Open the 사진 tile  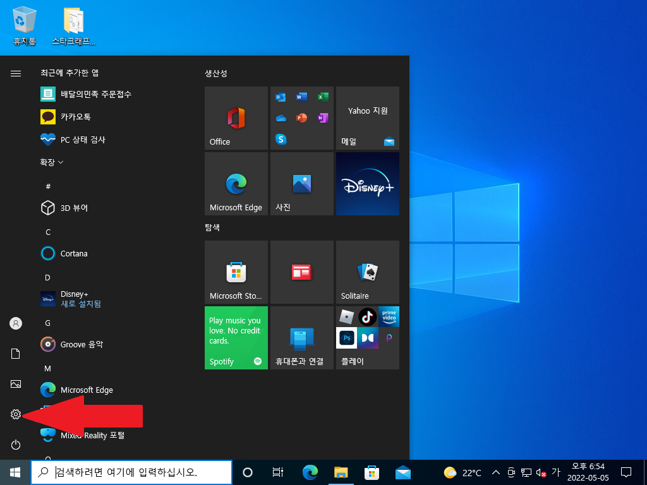[x=301, y=184]
